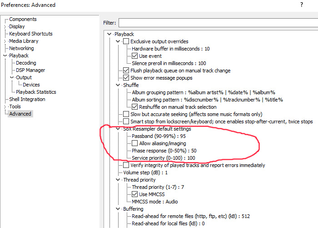
Task: Enable the Exclusive output overrides checkbox
Action: click(126, 41)
